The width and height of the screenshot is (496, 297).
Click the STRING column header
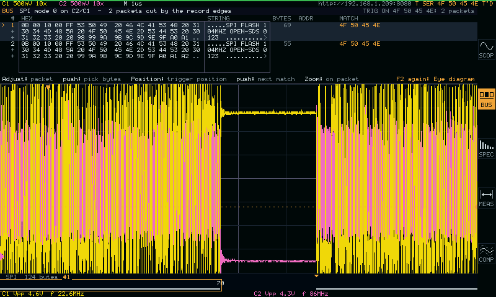pos(218,19)
